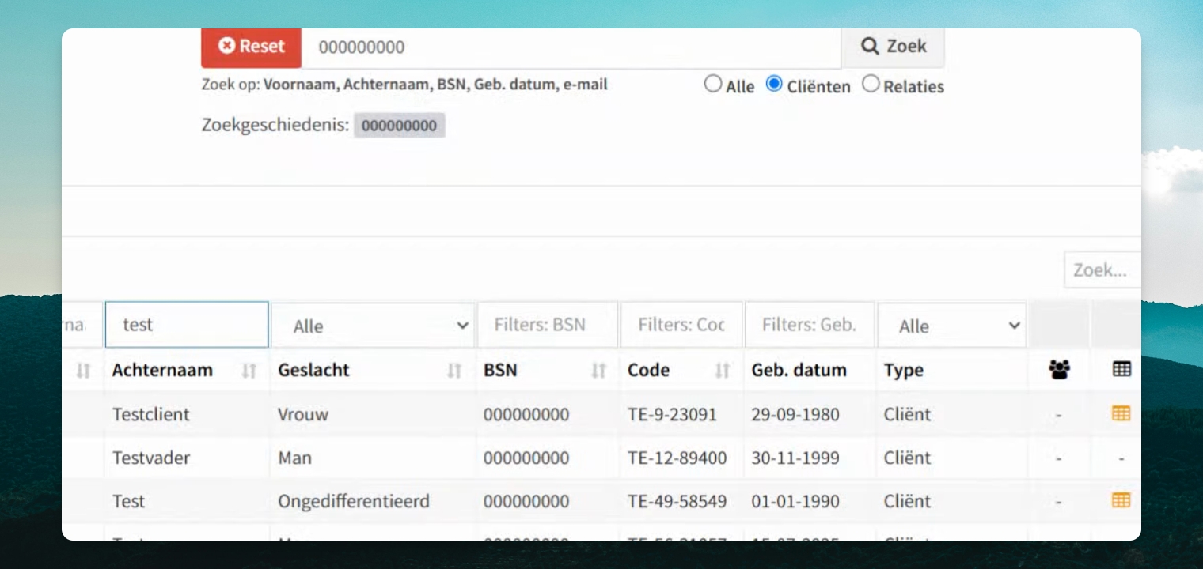Click the 000000000 search history tag
Screen dimensions: 1203x569
coord(400,126)
